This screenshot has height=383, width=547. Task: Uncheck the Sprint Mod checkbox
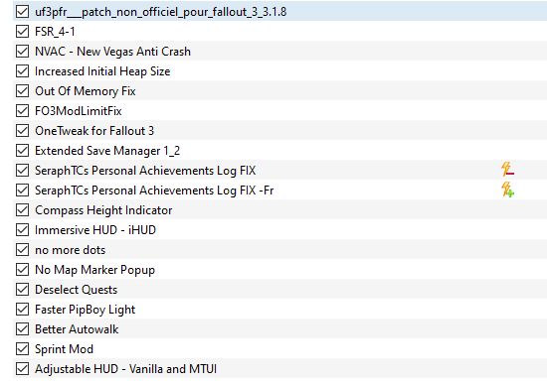pos(22,348)
